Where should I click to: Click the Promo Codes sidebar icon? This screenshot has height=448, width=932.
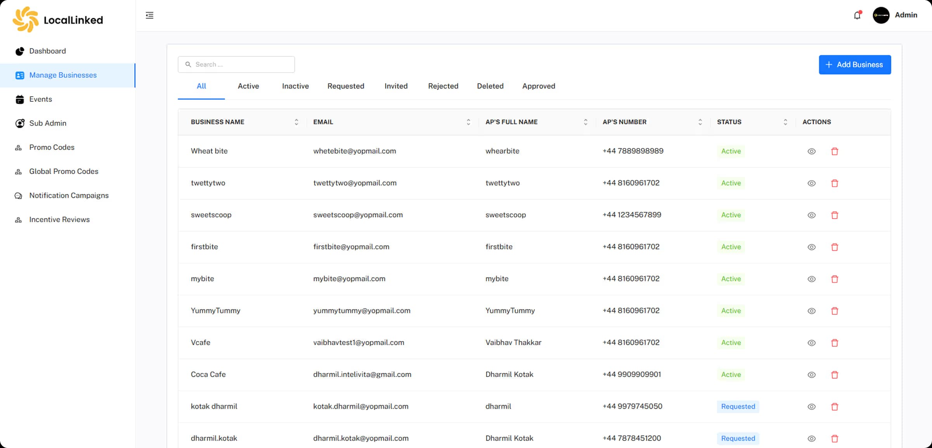click(18, 148)
